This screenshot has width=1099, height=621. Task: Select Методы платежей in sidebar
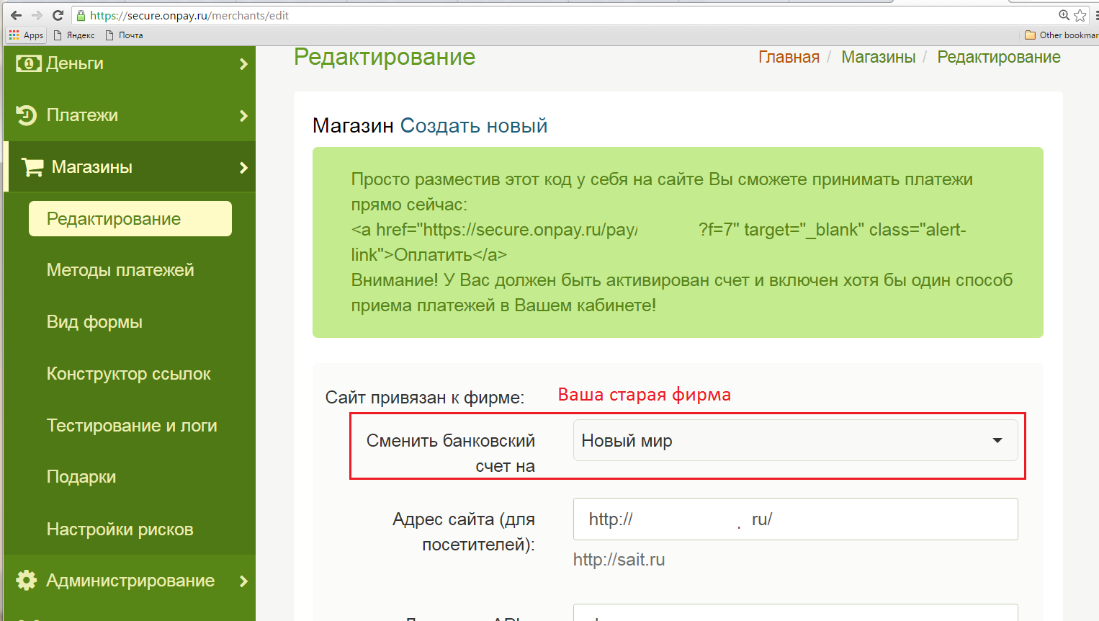[x=120, y=270]
